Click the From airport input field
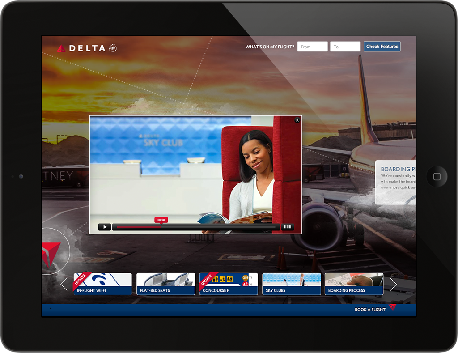Screen dimensions: 458x353 [312, 47]
